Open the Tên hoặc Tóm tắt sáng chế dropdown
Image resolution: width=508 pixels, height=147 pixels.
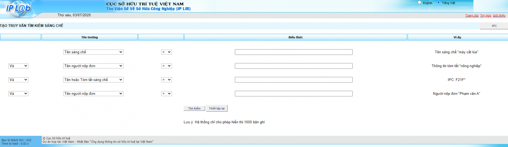coord(93,80)
